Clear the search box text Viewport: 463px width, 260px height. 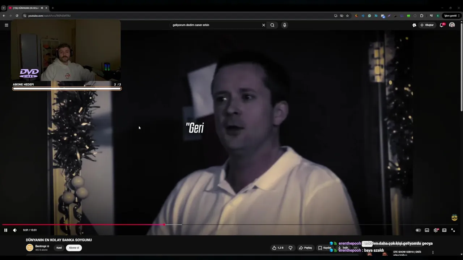point(264,25)
